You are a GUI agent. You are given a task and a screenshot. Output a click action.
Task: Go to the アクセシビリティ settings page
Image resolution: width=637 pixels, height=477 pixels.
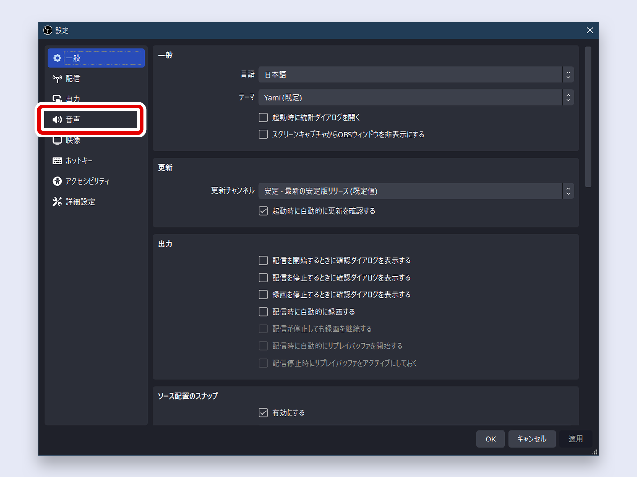(x=96, y=181)
